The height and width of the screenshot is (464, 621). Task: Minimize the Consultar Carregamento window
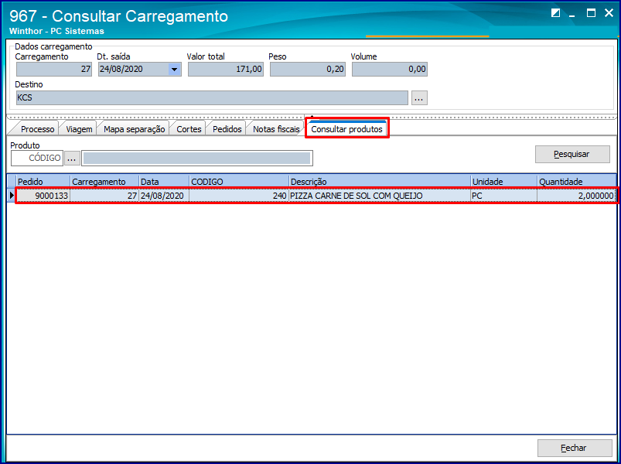572,14
